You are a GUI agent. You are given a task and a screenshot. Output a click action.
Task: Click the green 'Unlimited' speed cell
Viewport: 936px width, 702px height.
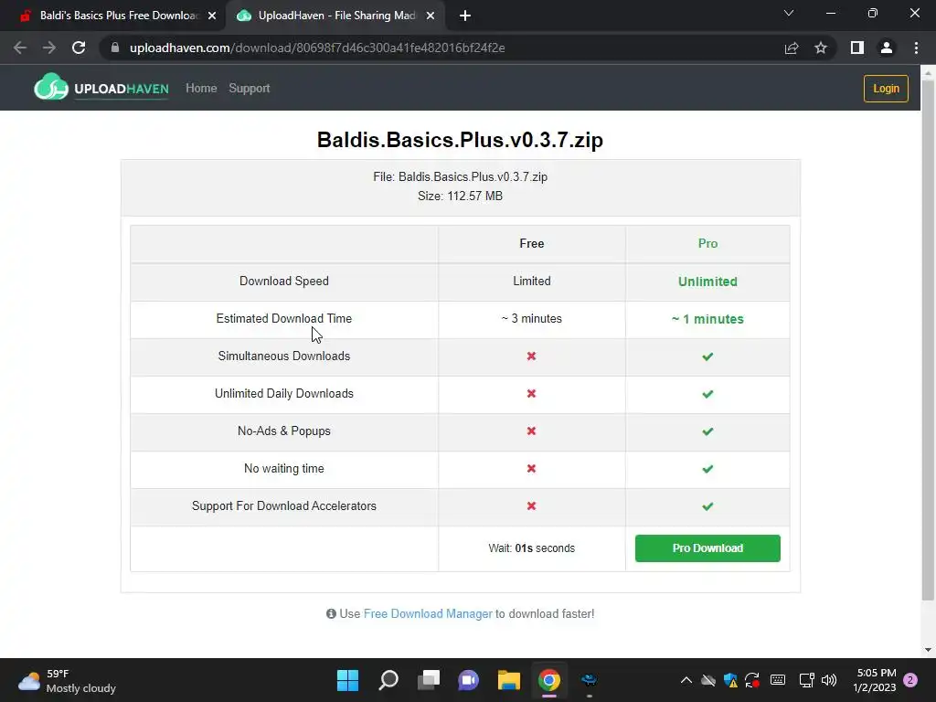tap(707, 282)
